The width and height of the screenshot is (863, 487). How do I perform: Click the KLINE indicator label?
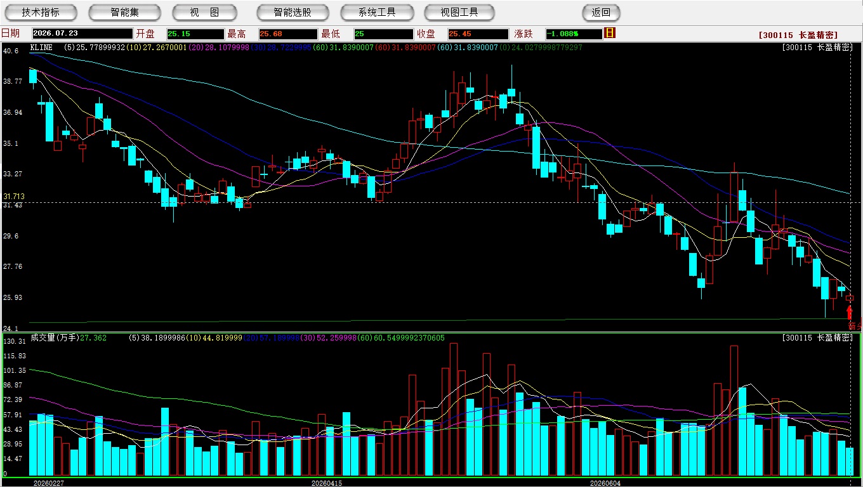(x=41, y=47)
